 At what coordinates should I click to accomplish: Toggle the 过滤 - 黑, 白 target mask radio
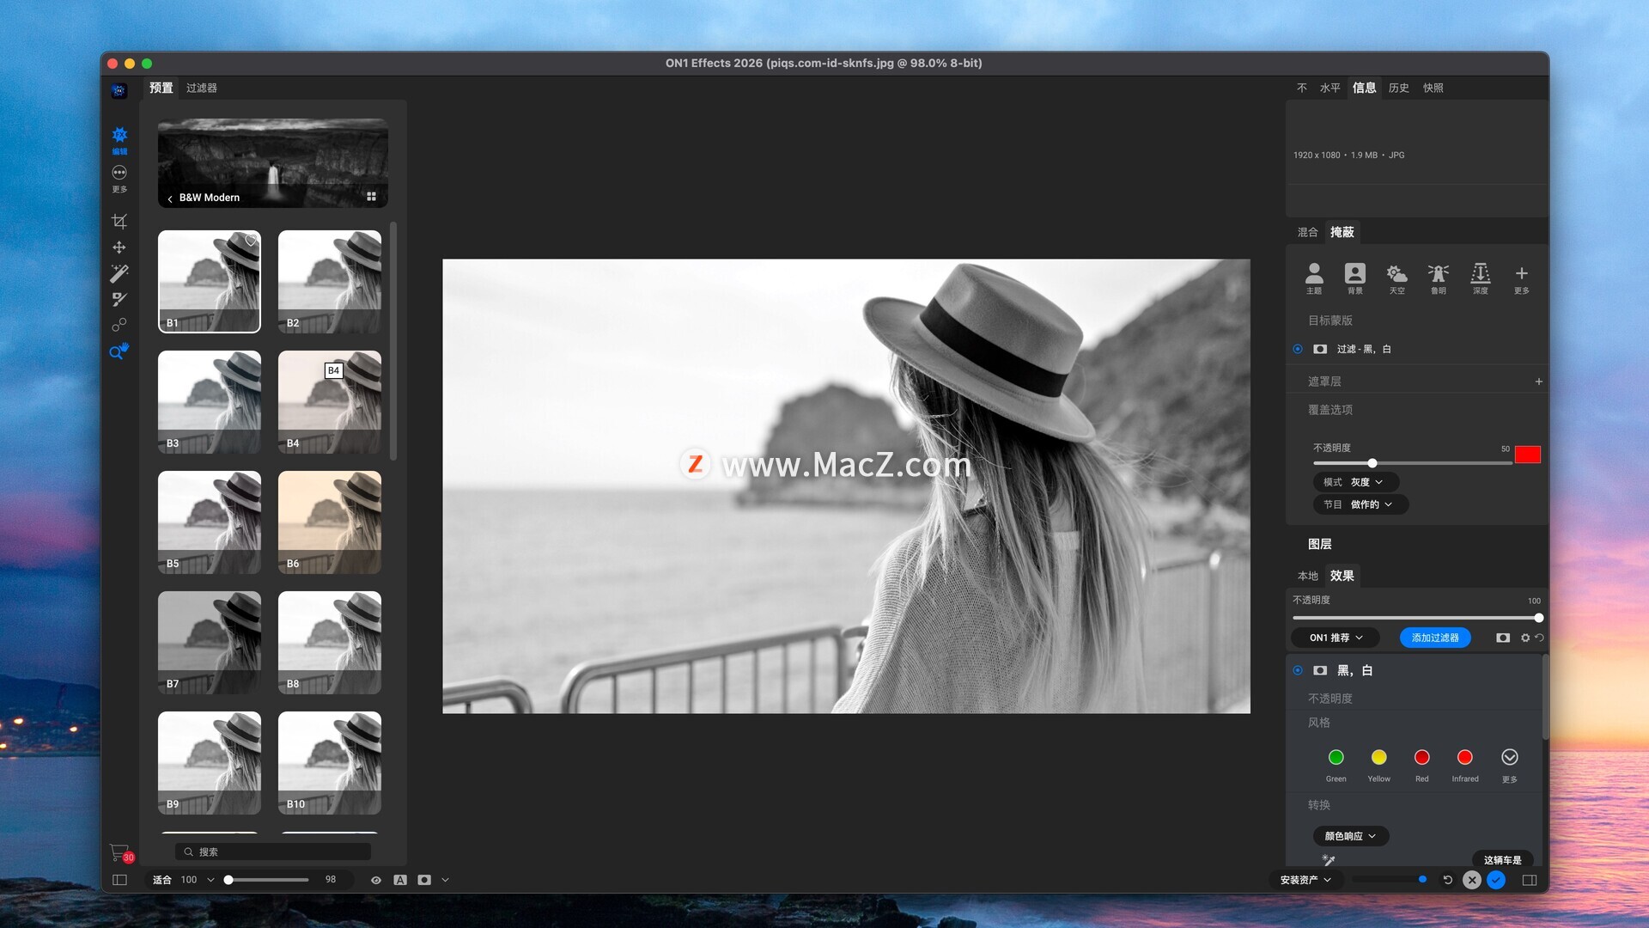click(x=1298, y=349)
